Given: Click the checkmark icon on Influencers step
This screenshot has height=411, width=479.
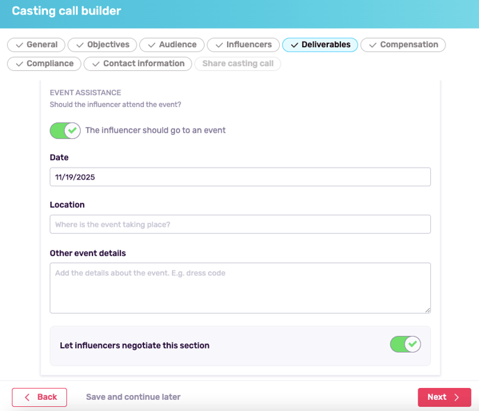Looking at the screenshot, I should coord(218,45).
